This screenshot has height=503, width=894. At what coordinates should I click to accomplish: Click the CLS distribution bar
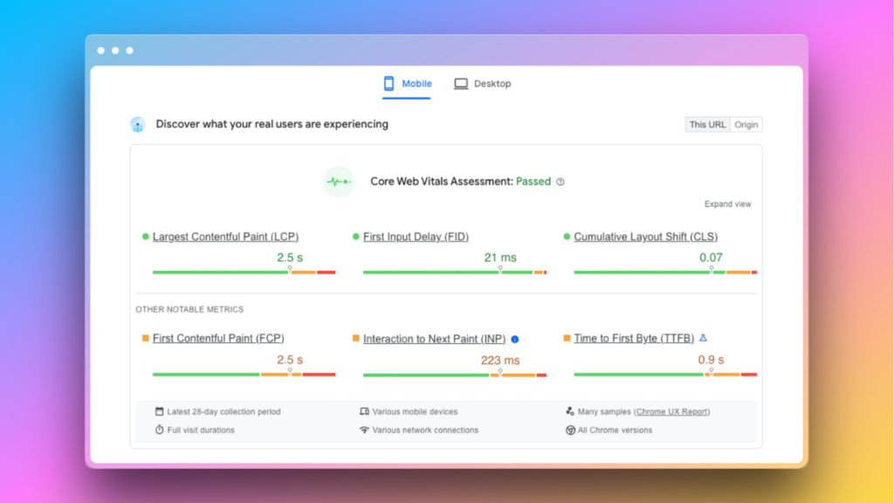pos(665,272)
